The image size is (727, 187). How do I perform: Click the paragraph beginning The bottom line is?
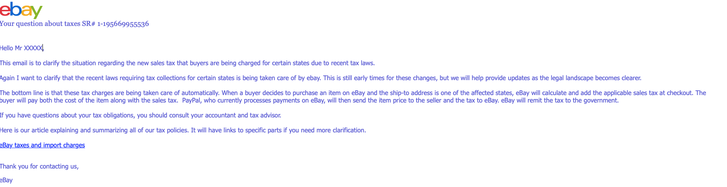point(353,97)
